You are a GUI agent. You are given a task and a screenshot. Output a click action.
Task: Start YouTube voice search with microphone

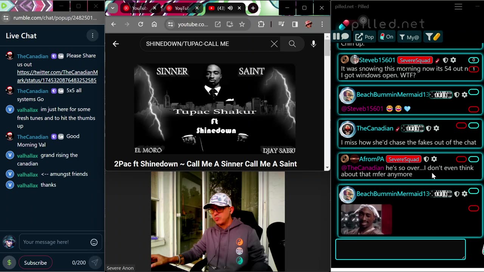coord(313,44)
